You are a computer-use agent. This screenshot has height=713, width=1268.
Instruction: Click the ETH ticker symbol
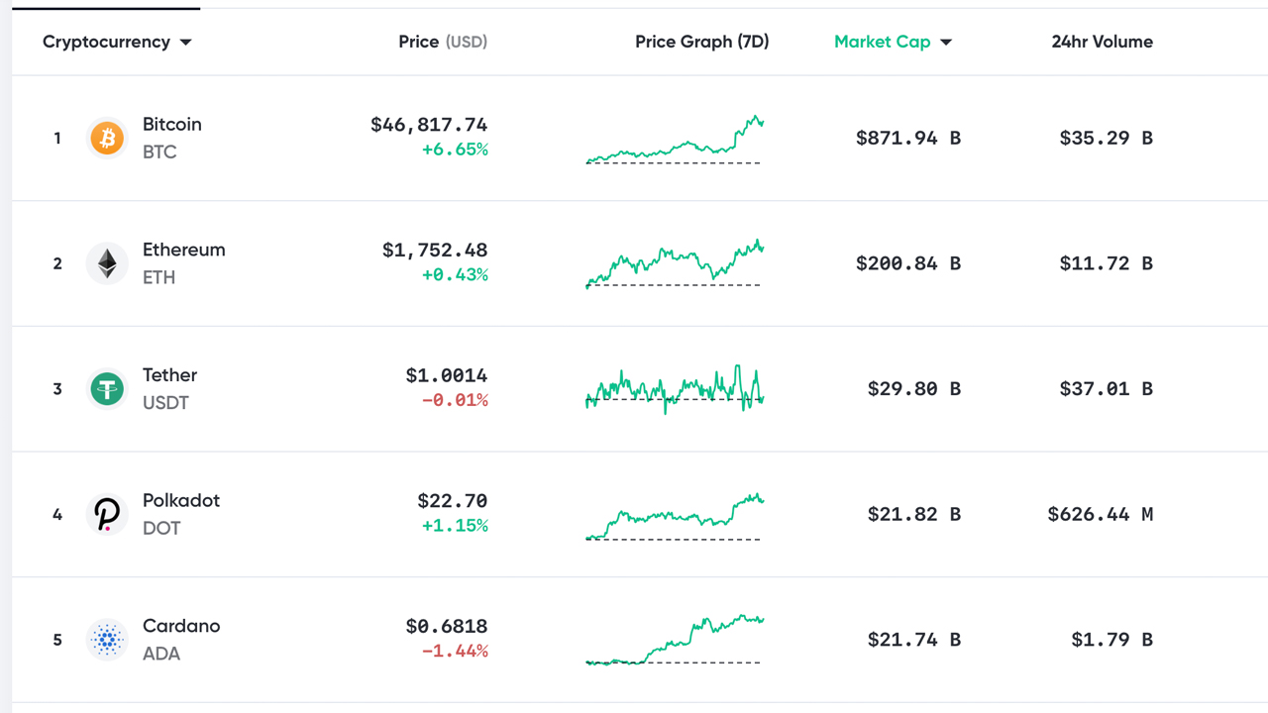158,277
